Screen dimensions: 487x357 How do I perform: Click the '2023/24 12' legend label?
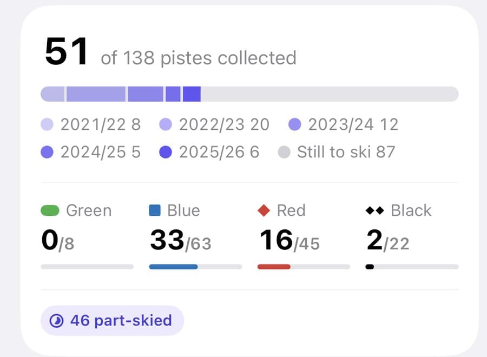[x=353, y=124]
